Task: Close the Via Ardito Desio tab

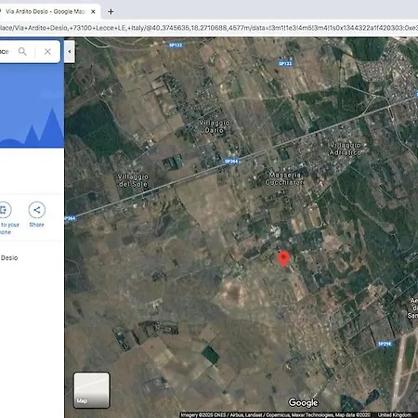Action: pos(93,12)
